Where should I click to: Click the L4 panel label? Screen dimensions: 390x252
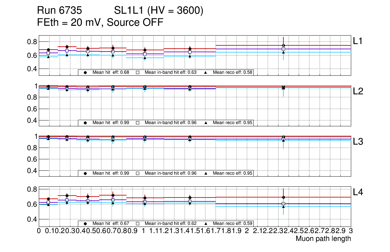tap(359, 193)
